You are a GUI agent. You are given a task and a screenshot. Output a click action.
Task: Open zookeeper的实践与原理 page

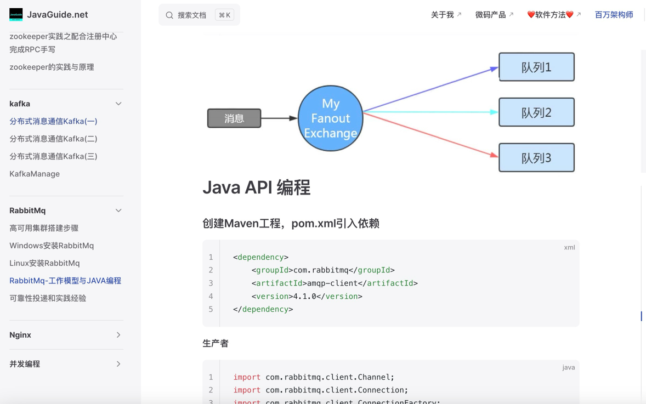coord(52,67)
